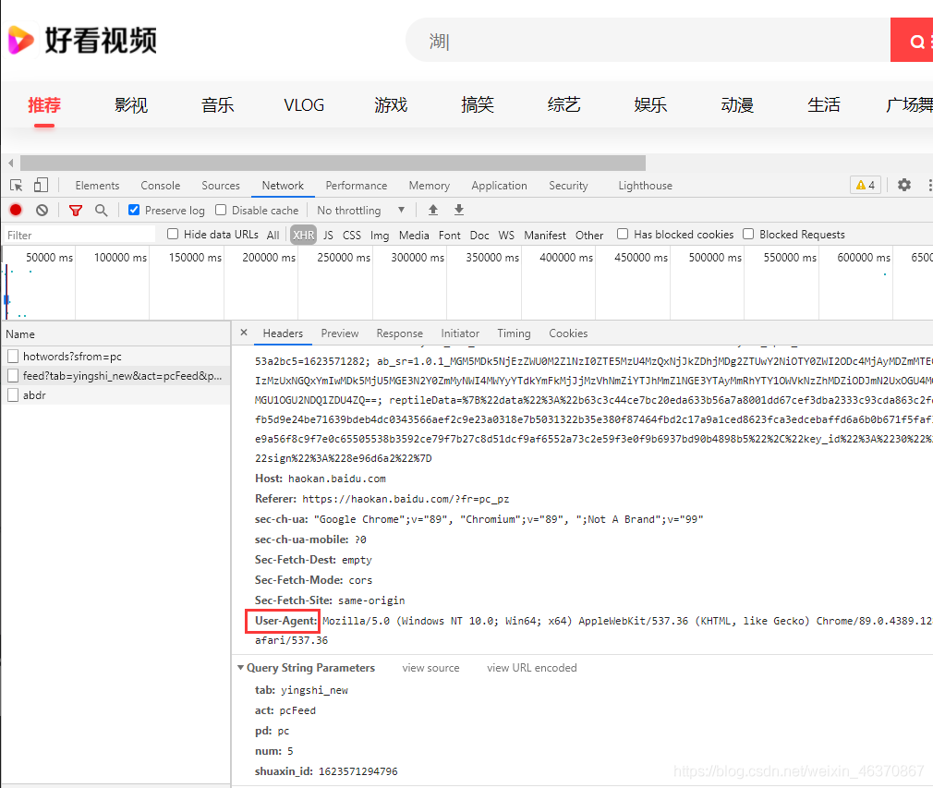Open the Preview tab of request
The width and height of the screenshot is (933, 788).
click(340, 333)
